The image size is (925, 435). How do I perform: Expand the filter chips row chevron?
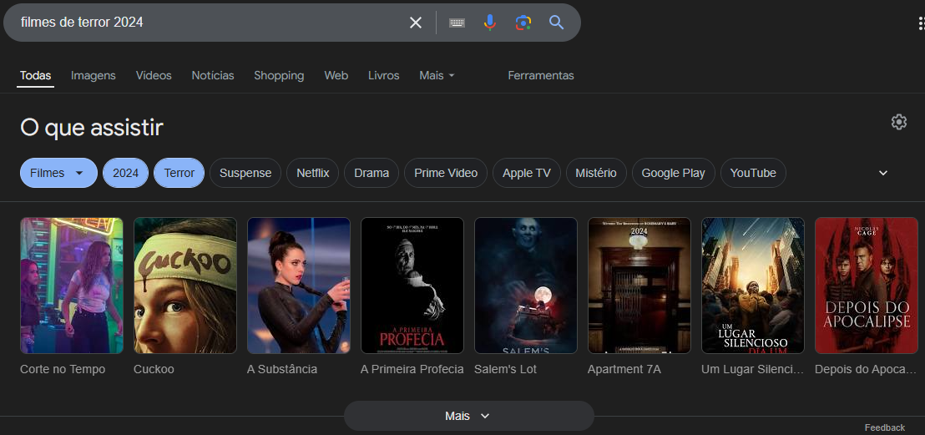883,173
